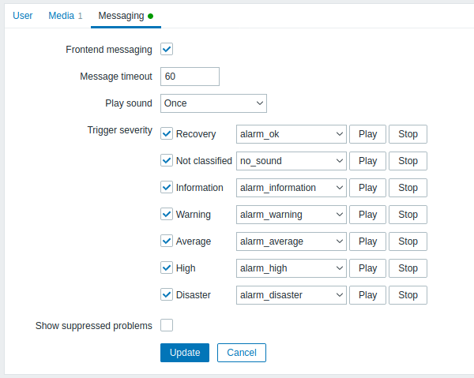Image resolution: width=474 pixels, height=378 pixels.
Task: Enable Show suppressed problems checkbox
Action: 167,325
